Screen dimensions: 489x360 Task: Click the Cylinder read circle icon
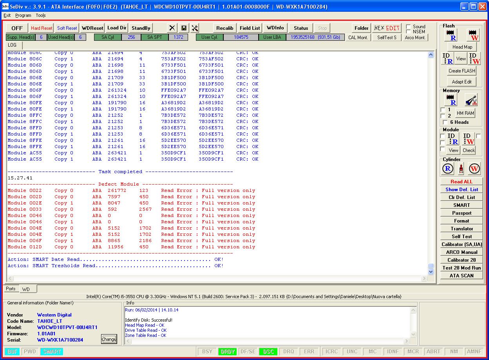[448, 169]
